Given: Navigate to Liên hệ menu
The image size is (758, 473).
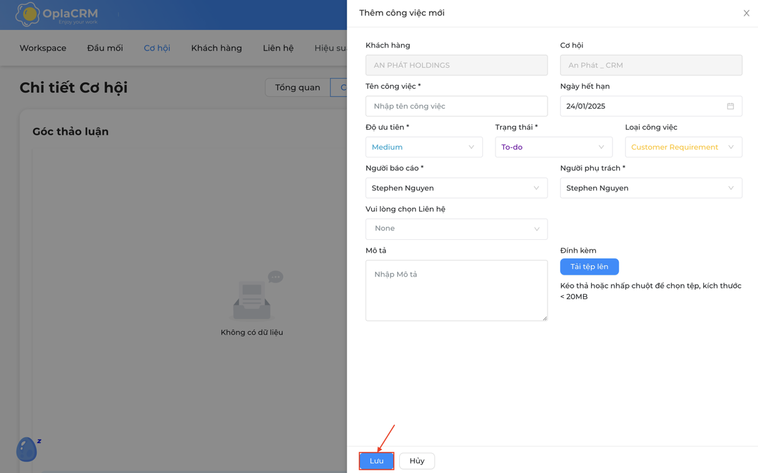Looking at the screenshot, I should coord(278,48).
